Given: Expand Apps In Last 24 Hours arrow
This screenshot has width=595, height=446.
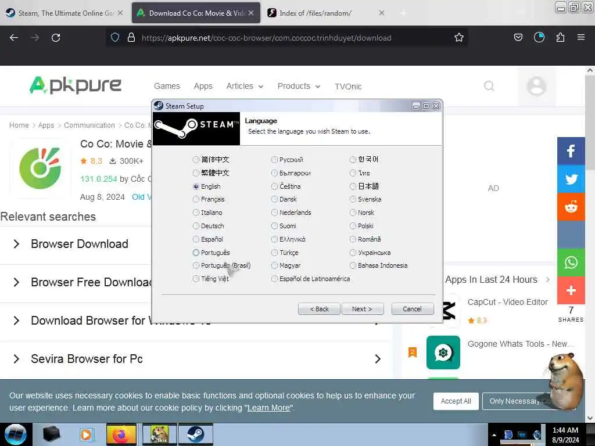Looking at the screenshot, I should (547, 279).
